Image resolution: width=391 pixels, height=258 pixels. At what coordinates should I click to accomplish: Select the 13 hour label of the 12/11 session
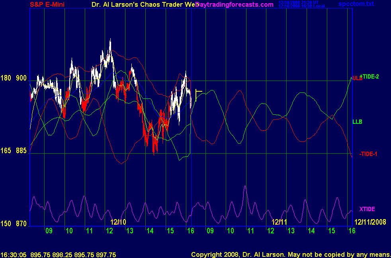pos(291,231)
